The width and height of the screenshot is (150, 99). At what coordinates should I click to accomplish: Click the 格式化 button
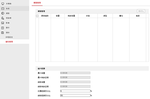pos(141,11)
